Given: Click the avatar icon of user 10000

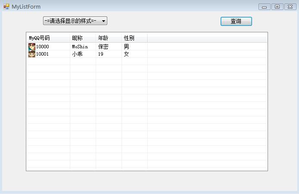Looking at the screenshot, I should 32,47.
